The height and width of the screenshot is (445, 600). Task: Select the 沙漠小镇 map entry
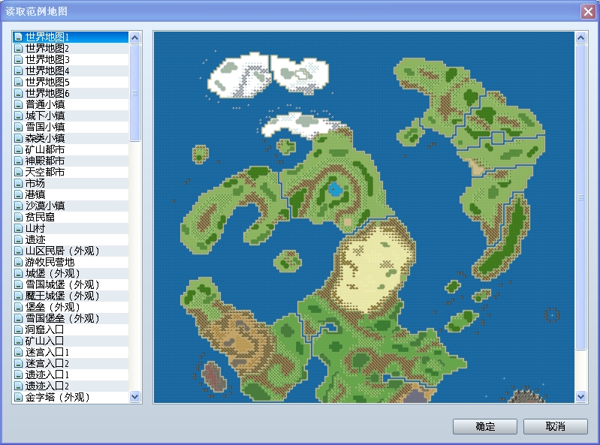(x=71, y=206)
